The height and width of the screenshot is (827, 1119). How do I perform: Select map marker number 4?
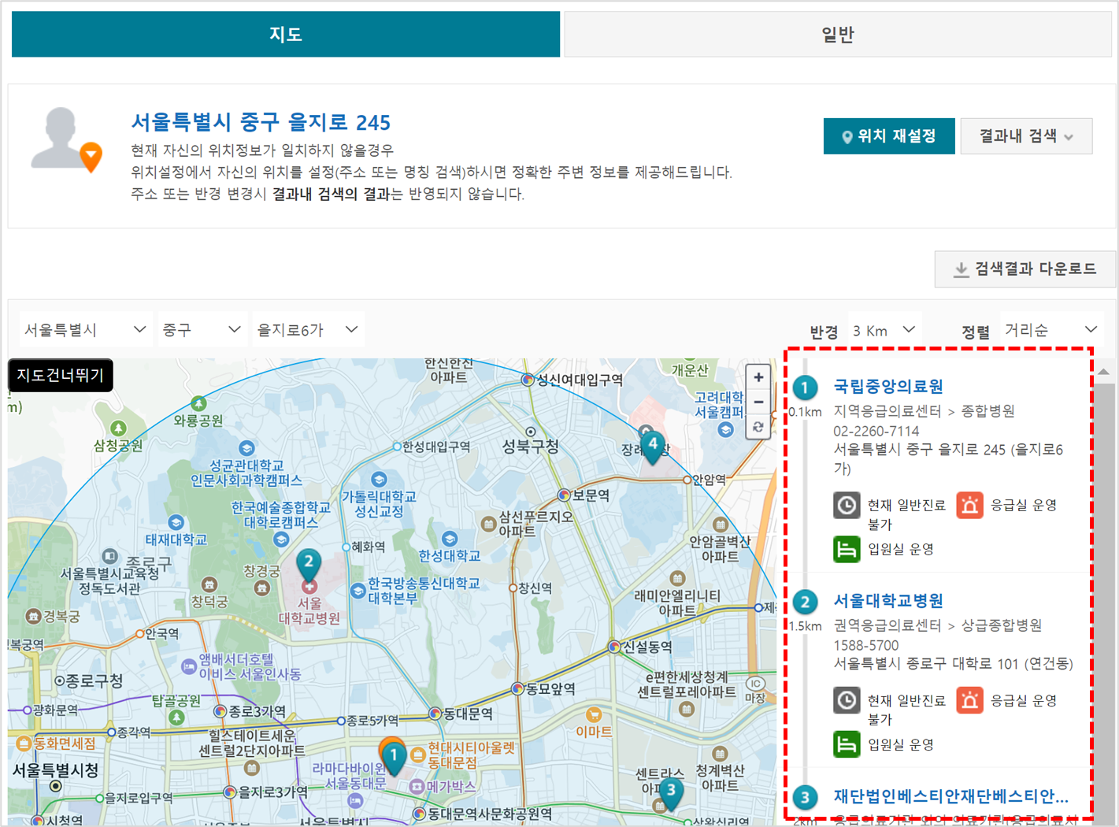(x=652, y=447)
